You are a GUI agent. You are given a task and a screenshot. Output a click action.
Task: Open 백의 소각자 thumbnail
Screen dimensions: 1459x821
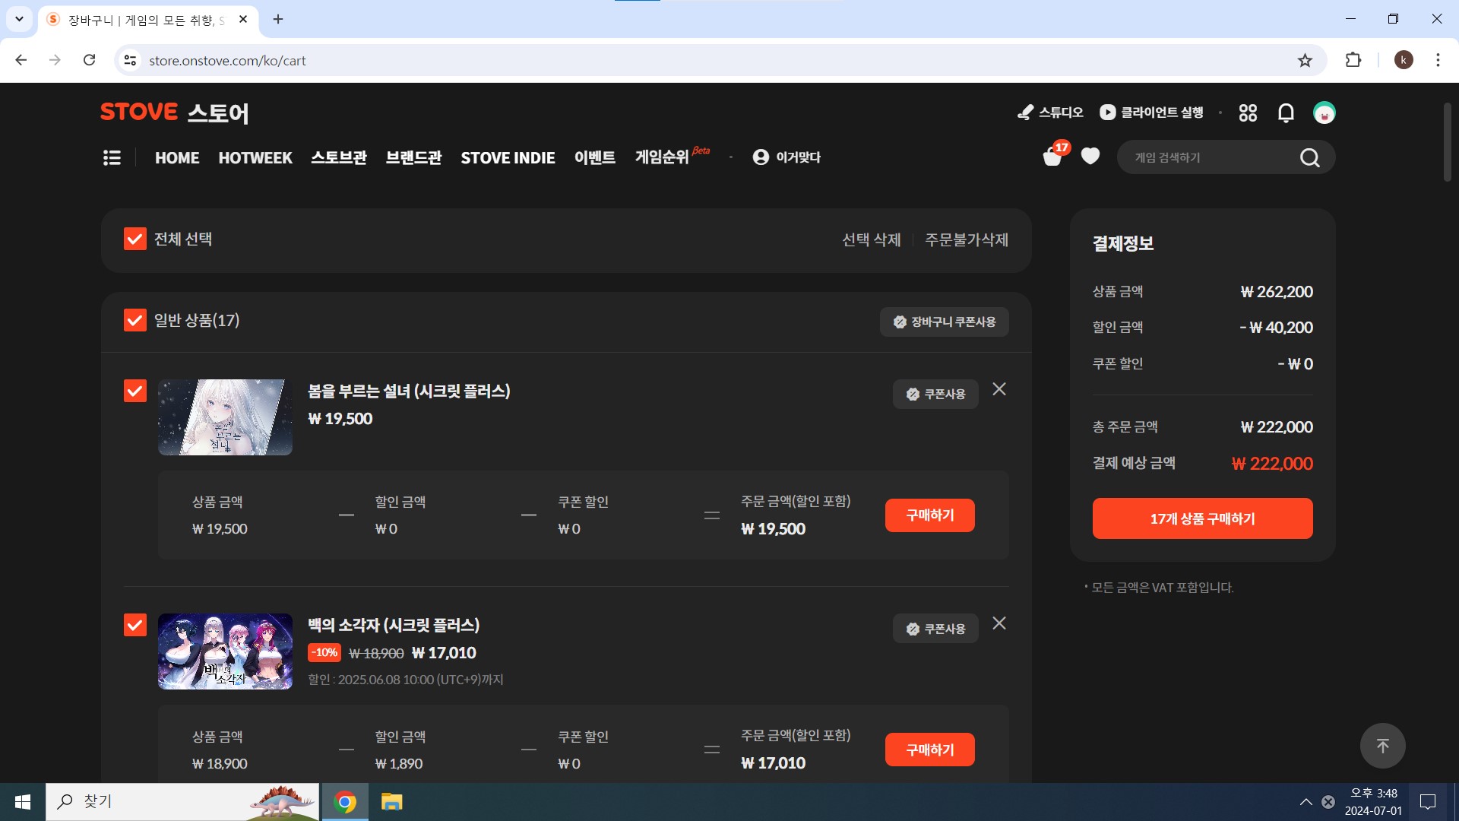point(225,651)
